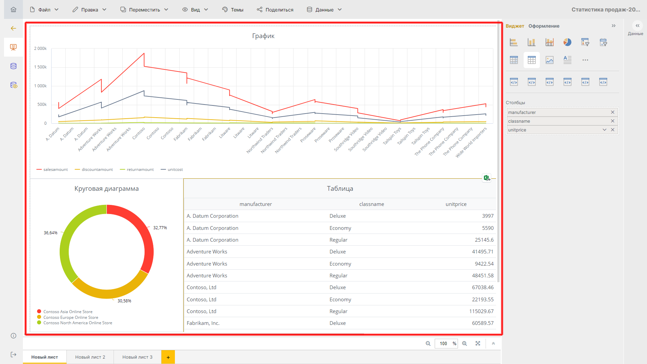Click zoom in magnifier icon
Screen dimensions: 647x364
tap(464, 343)
